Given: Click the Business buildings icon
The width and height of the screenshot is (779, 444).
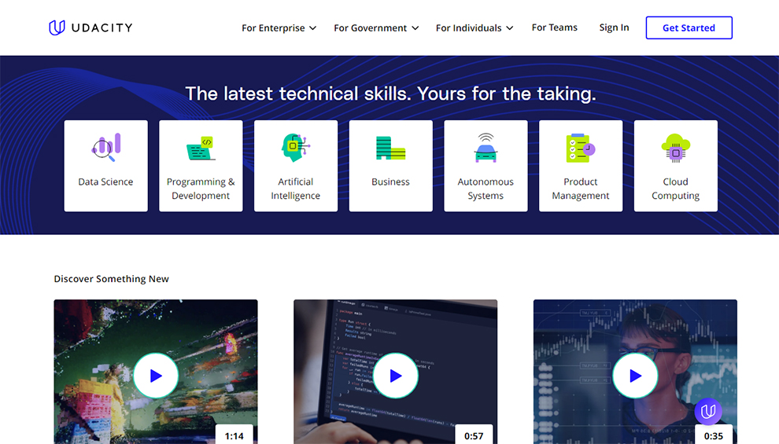Looking at the screenshot, I should tap(390, 148).
